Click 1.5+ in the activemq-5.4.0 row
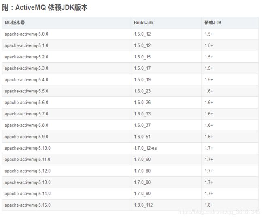This screenshot has width=263, height=218. pyautogui.click(x=209, y=79)
